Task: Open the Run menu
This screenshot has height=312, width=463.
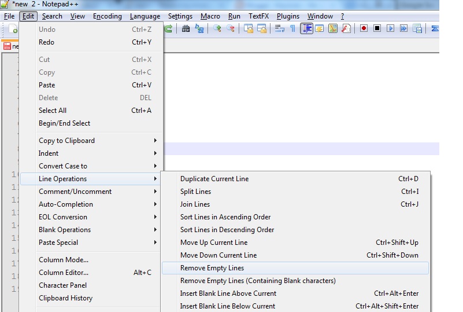Action: (234, 16)
